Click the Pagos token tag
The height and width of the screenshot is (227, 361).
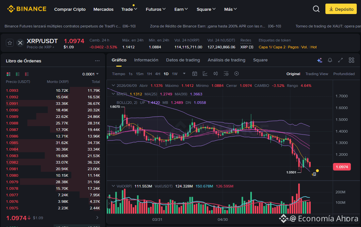pos(293,47)
